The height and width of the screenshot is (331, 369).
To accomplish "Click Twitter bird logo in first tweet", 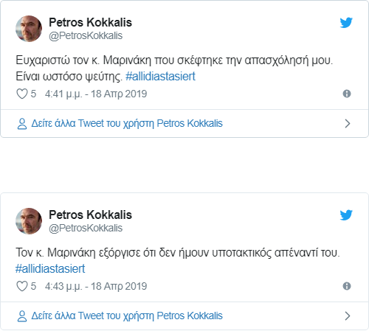I will coord(346,23).
